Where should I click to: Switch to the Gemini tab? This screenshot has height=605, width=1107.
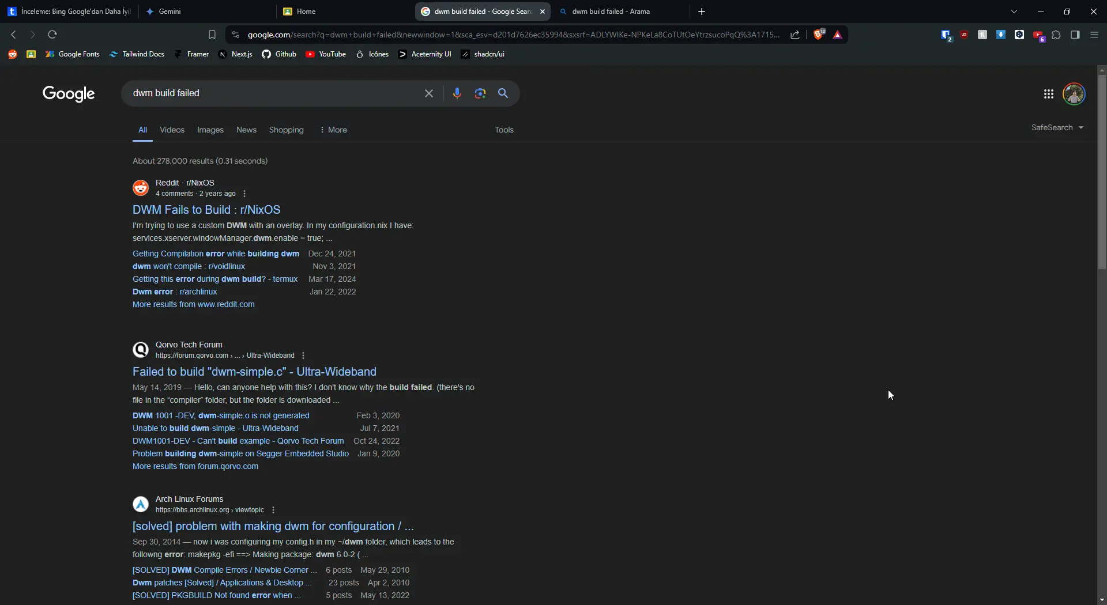(207, 12)
